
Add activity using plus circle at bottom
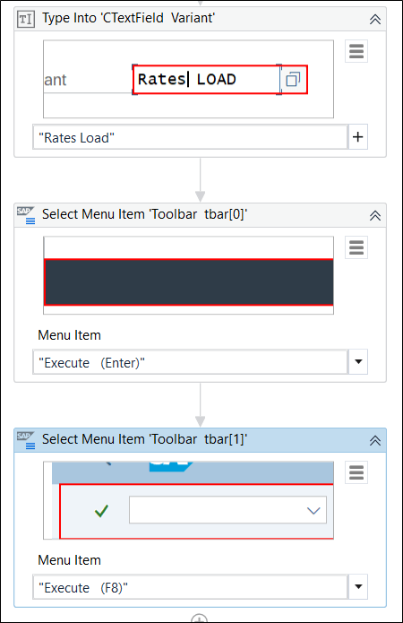point(200,619)
